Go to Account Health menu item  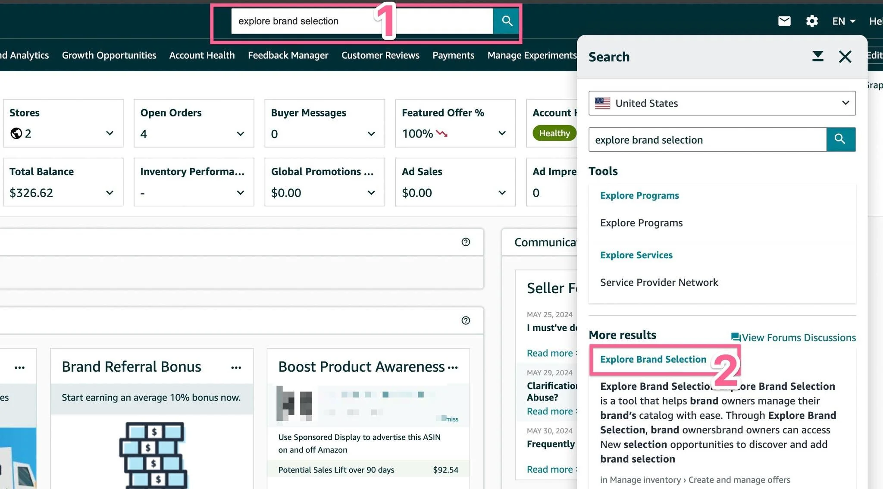tap(202, 55)
